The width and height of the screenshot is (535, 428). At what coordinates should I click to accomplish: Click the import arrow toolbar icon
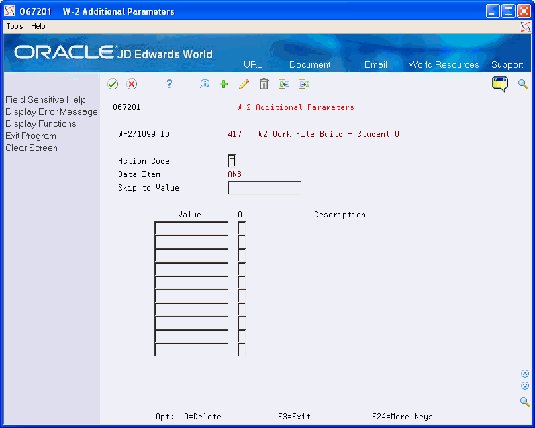click(x=284, y=84)
